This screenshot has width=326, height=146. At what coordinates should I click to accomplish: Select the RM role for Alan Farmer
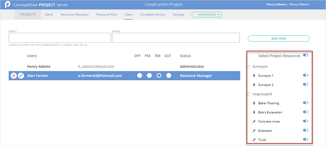[x=159, y=76]
